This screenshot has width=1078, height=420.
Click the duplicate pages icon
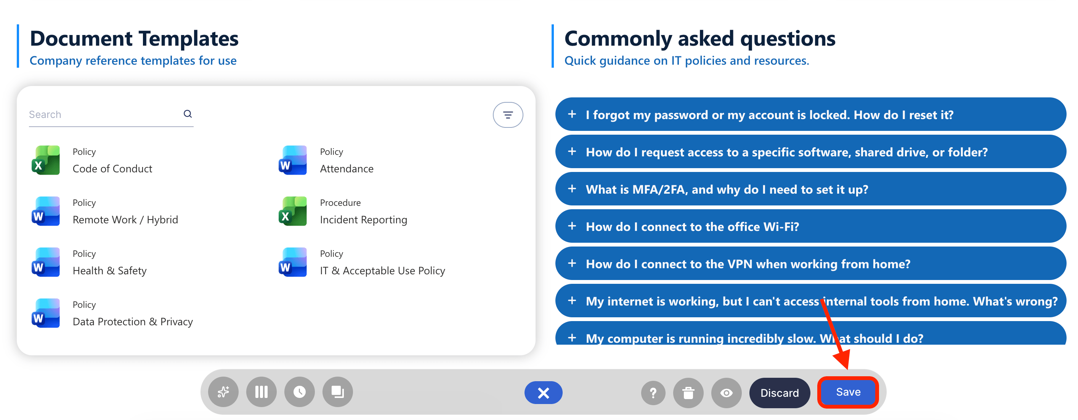point(338,392)
